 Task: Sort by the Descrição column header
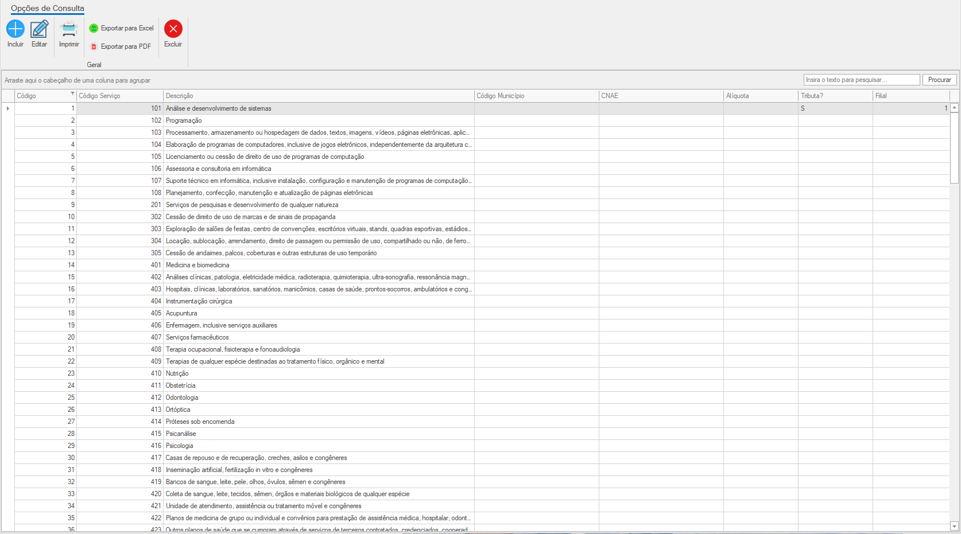[x=319, y=96]
